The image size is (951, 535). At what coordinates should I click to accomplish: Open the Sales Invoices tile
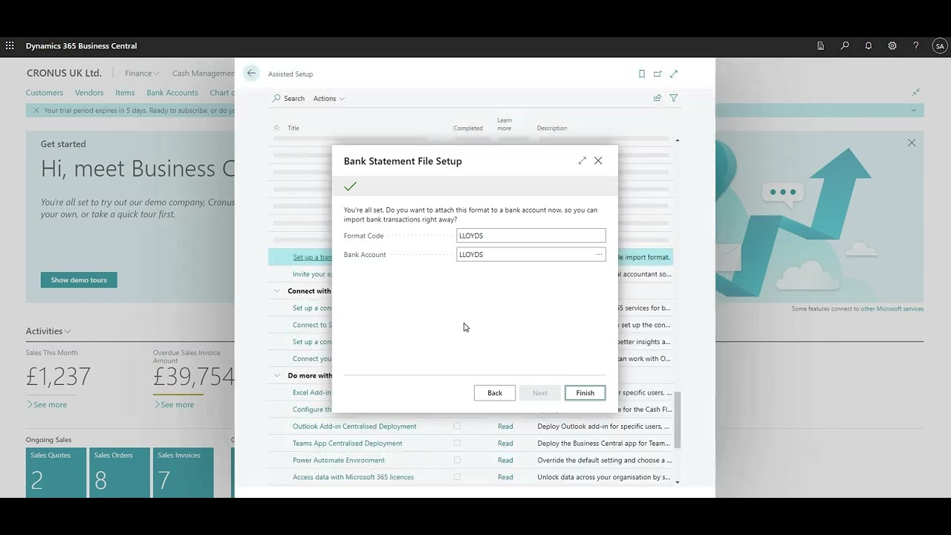pos(184,473)
